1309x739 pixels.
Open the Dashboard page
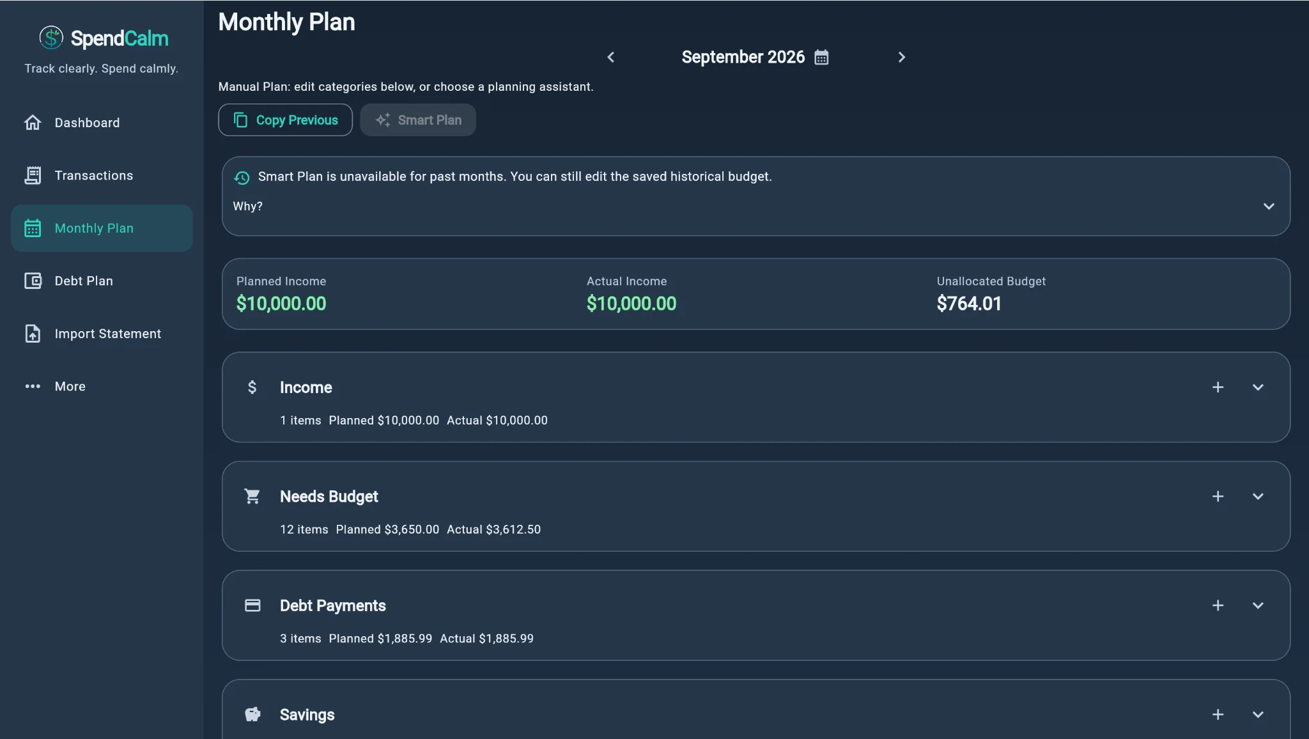[x=102, y=122]
